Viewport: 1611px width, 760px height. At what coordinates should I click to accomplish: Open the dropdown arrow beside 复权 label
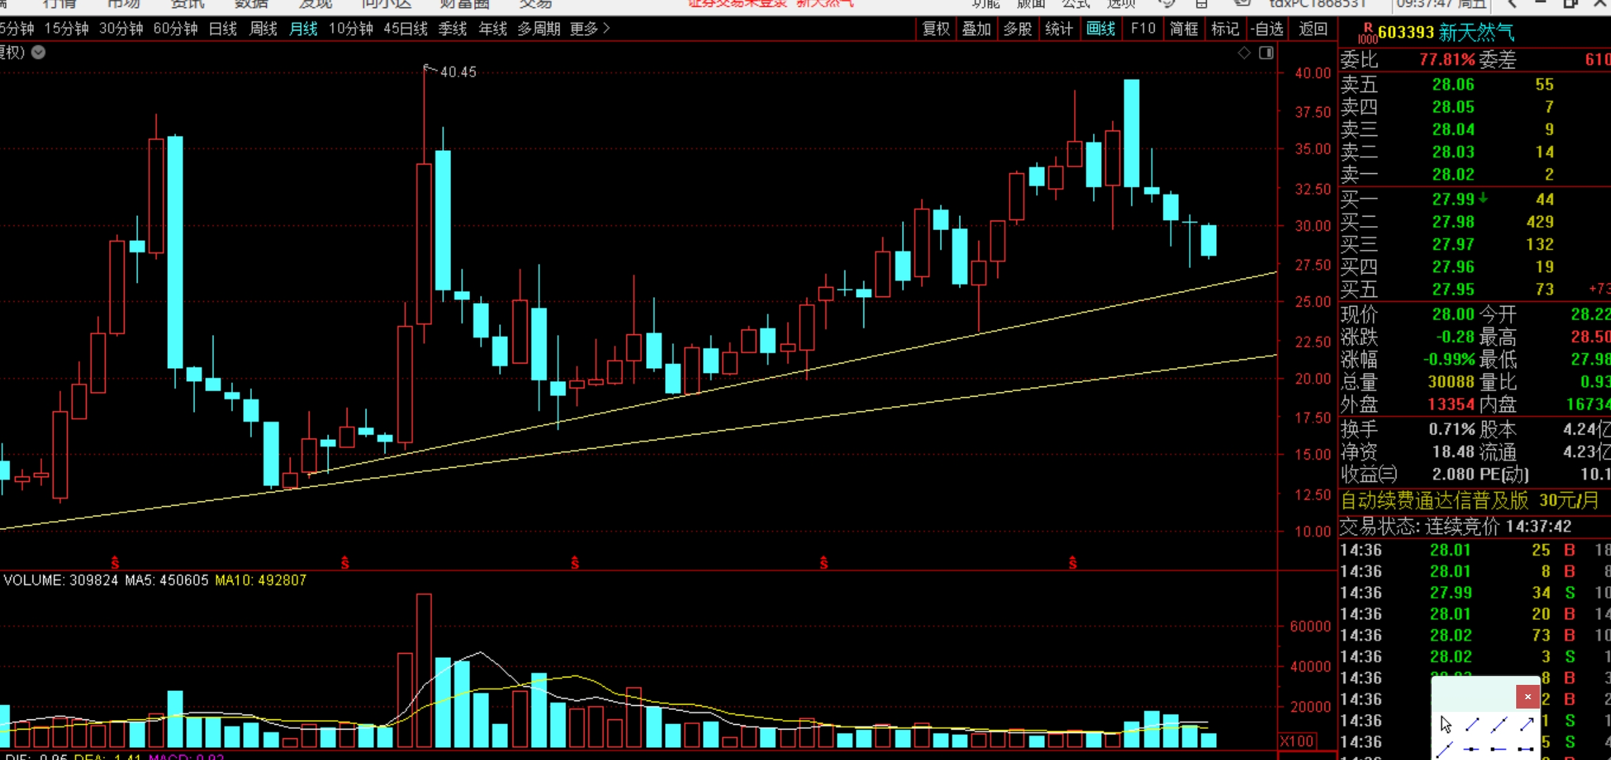click(39, 53)
